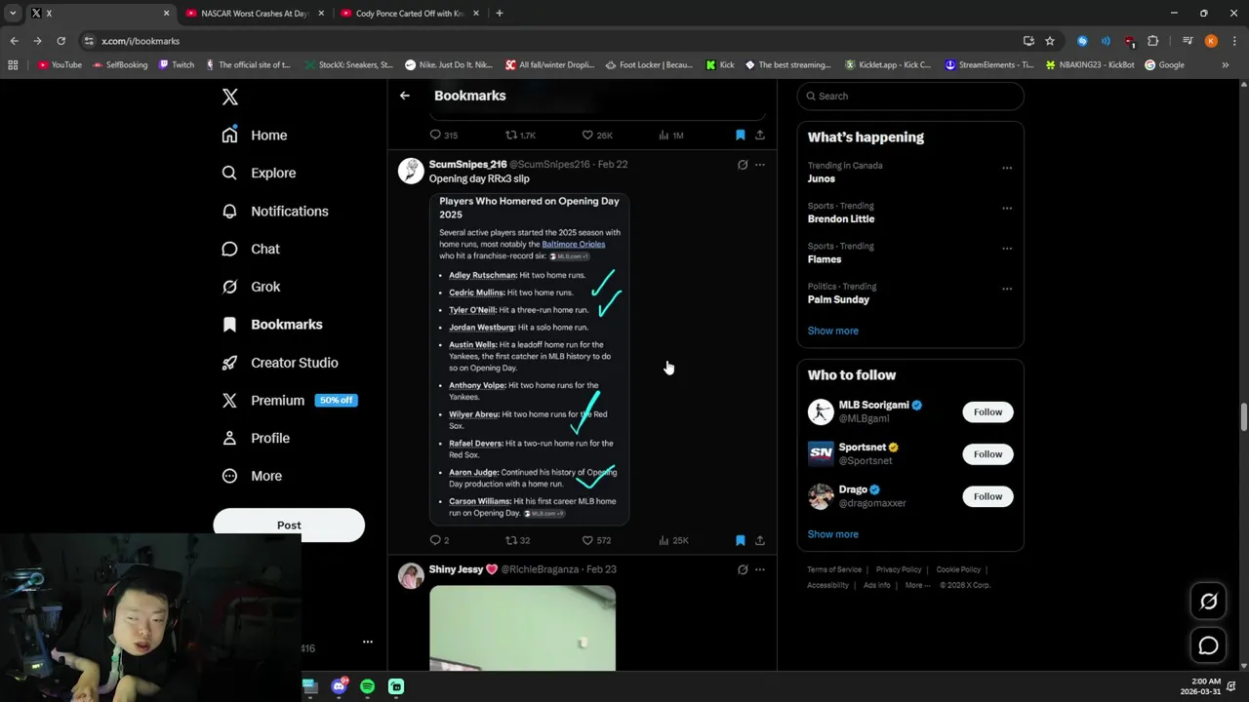Open the footer More dropdown
This screenshot has height=702, width=1249.
click(x=917, y=585)
